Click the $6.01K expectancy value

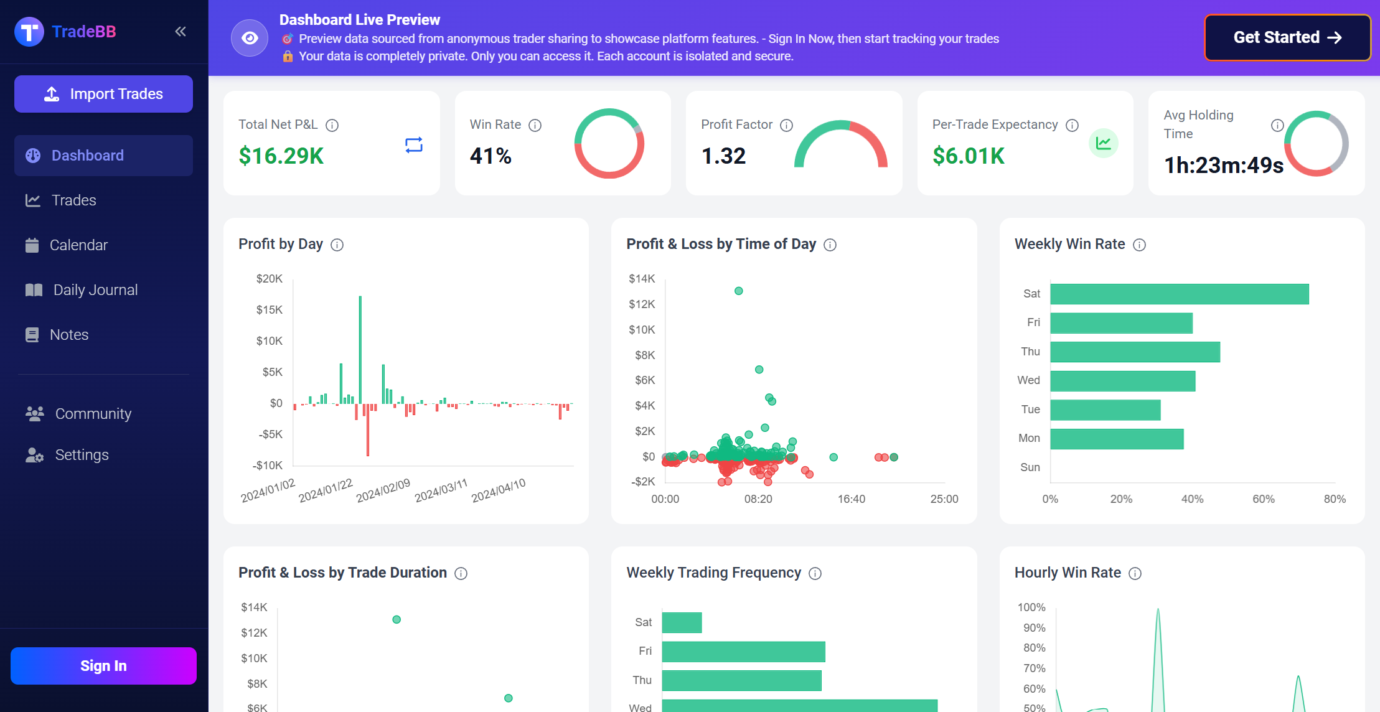tap(969, 156)
